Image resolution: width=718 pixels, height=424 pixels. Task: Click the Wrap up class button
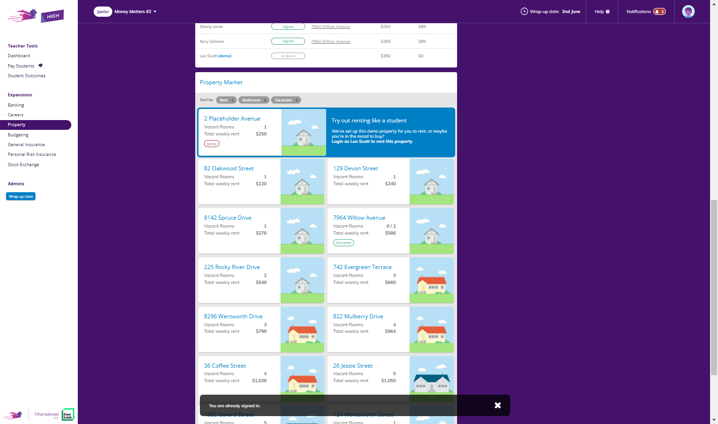point(21,196)
